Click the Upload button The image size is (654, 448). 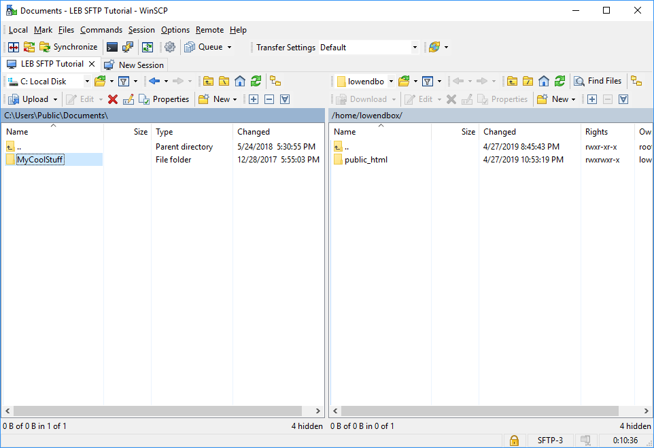click(x=29, y=99)
